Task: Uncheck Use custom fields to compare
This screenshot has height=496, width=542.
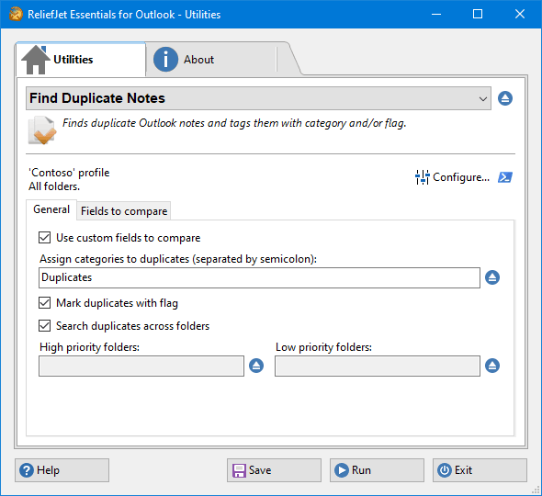Action: pyautogui.click(x=45, y=238)
